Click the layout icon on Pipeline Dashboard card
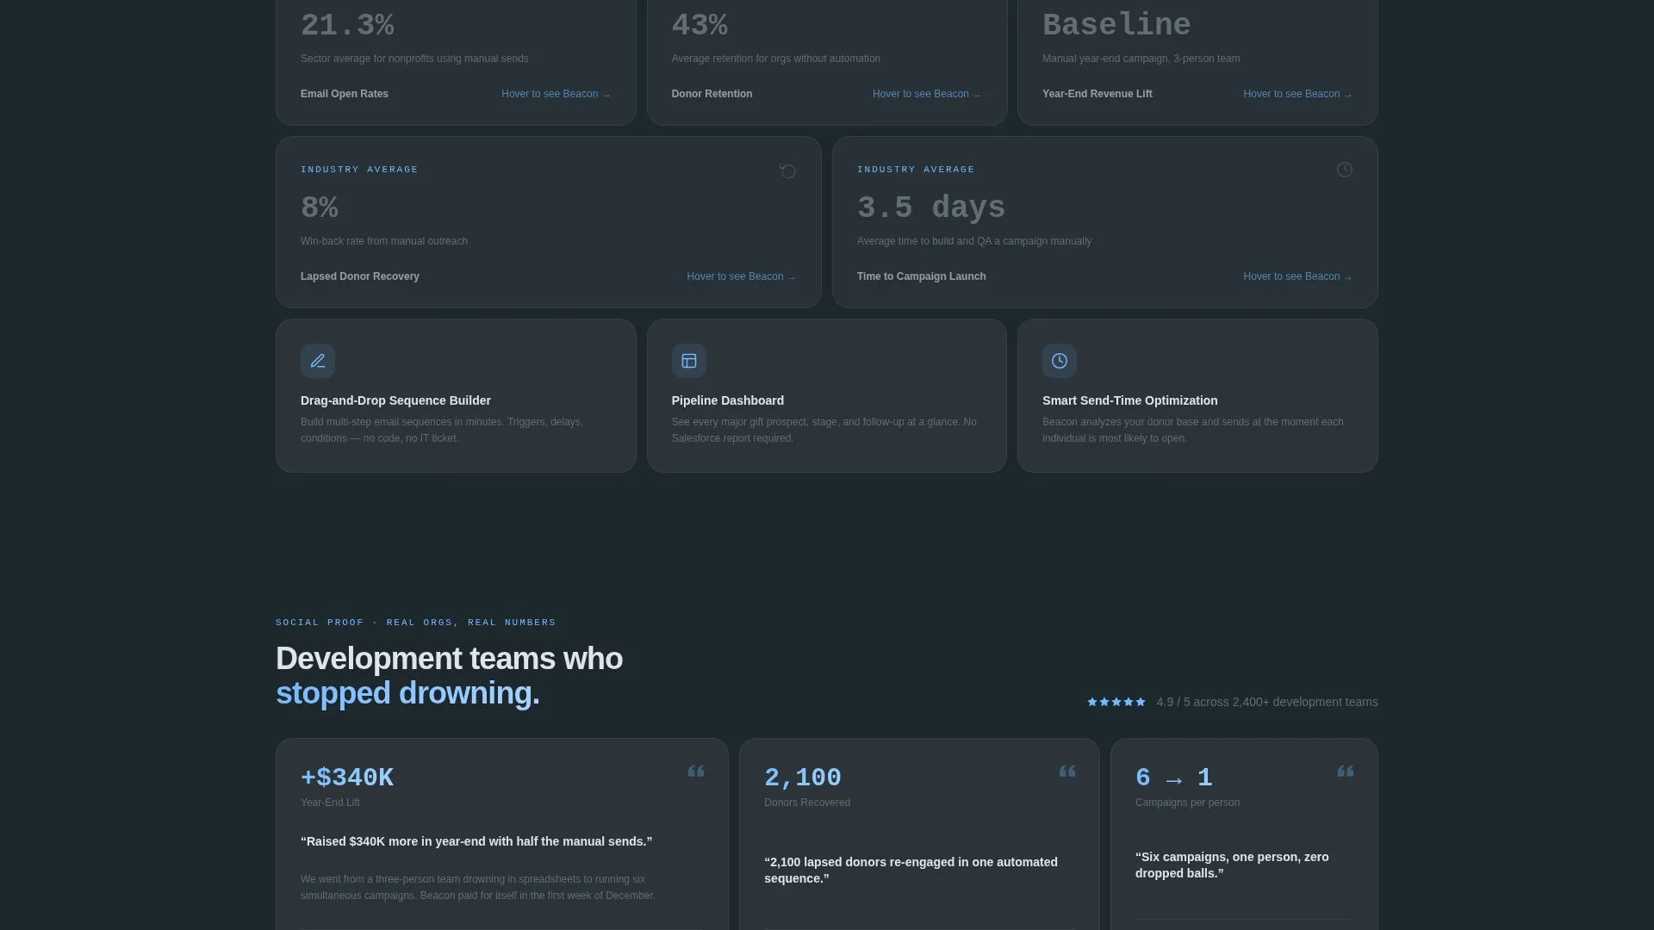 pos(689,361)
